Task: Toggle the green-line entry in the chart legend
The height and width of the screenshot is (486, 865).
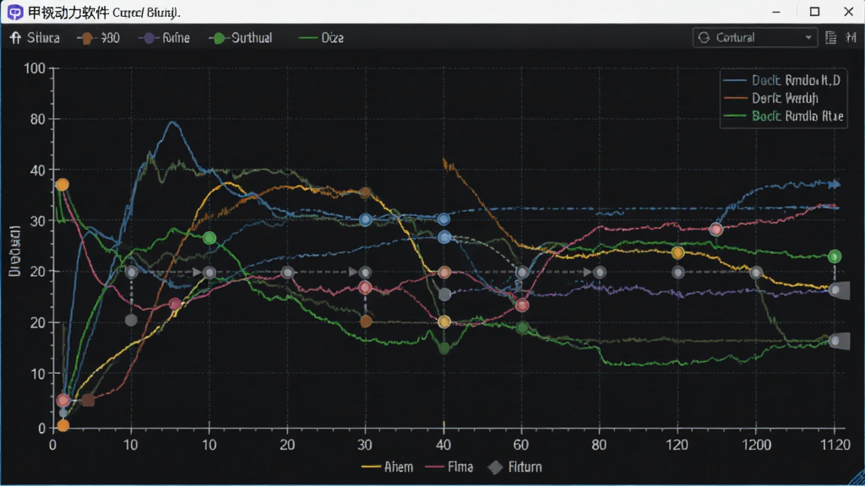Action: [x=783, y=116]
